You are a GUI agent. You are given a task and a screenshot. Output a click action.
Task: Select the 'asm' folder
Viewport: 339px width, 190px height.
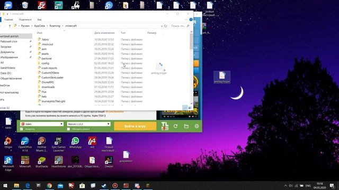click(x=44, y=49)
